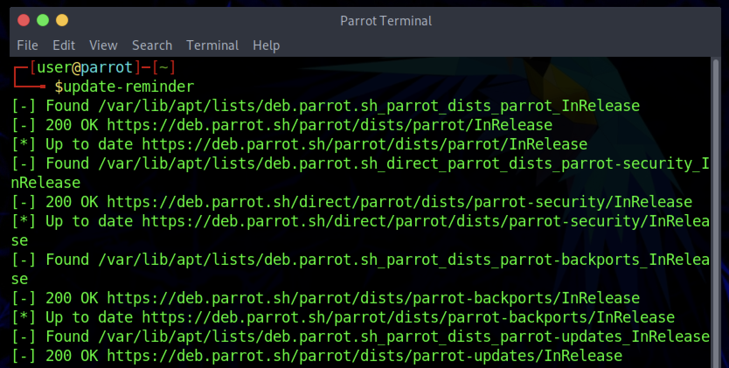Open the View menu
Image resolution: width=729 pixels, height=368 pixels.
103,45
